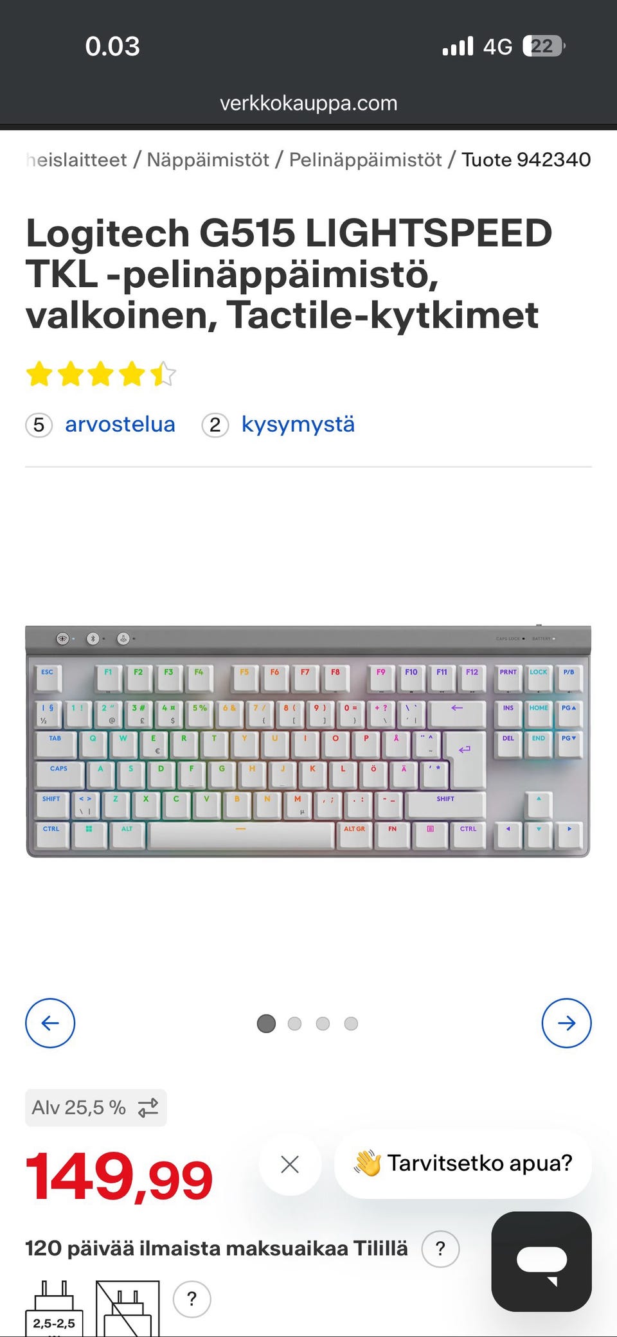
Task: Click the power adapter 2,5-2,5 icon
Action: pos(54,1309)
